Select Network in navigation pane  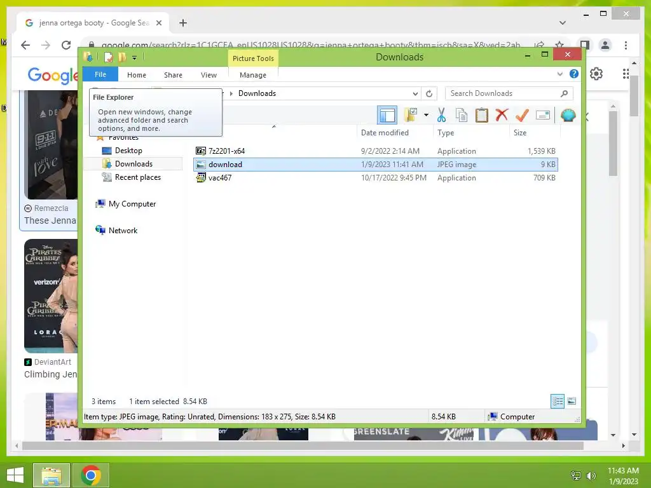[123, 230]
